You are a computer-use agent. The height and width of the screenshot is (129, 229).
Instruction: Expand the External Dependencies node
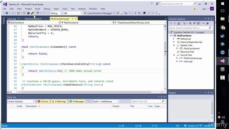pyautogui.click(x=174, y=42)
